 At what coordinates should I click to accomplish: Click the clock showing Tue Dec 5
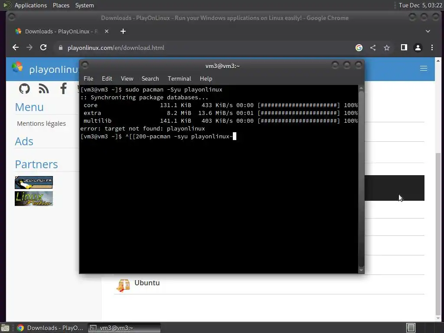click(420, 5)
